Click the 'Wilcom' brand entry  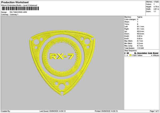tap(156, 55)
